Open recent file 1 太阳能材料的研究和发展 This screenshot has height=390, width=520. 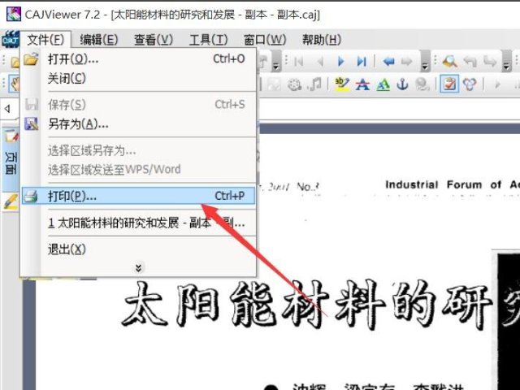point(139,223)
